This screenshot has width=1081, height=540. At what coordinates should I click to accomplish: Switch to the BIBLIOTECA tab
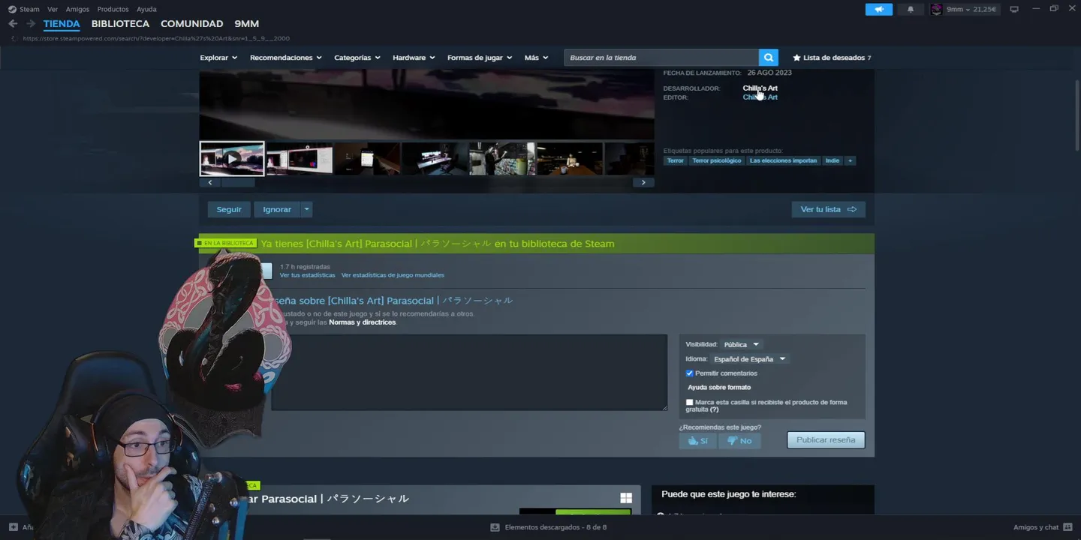(x=120, y=24)
